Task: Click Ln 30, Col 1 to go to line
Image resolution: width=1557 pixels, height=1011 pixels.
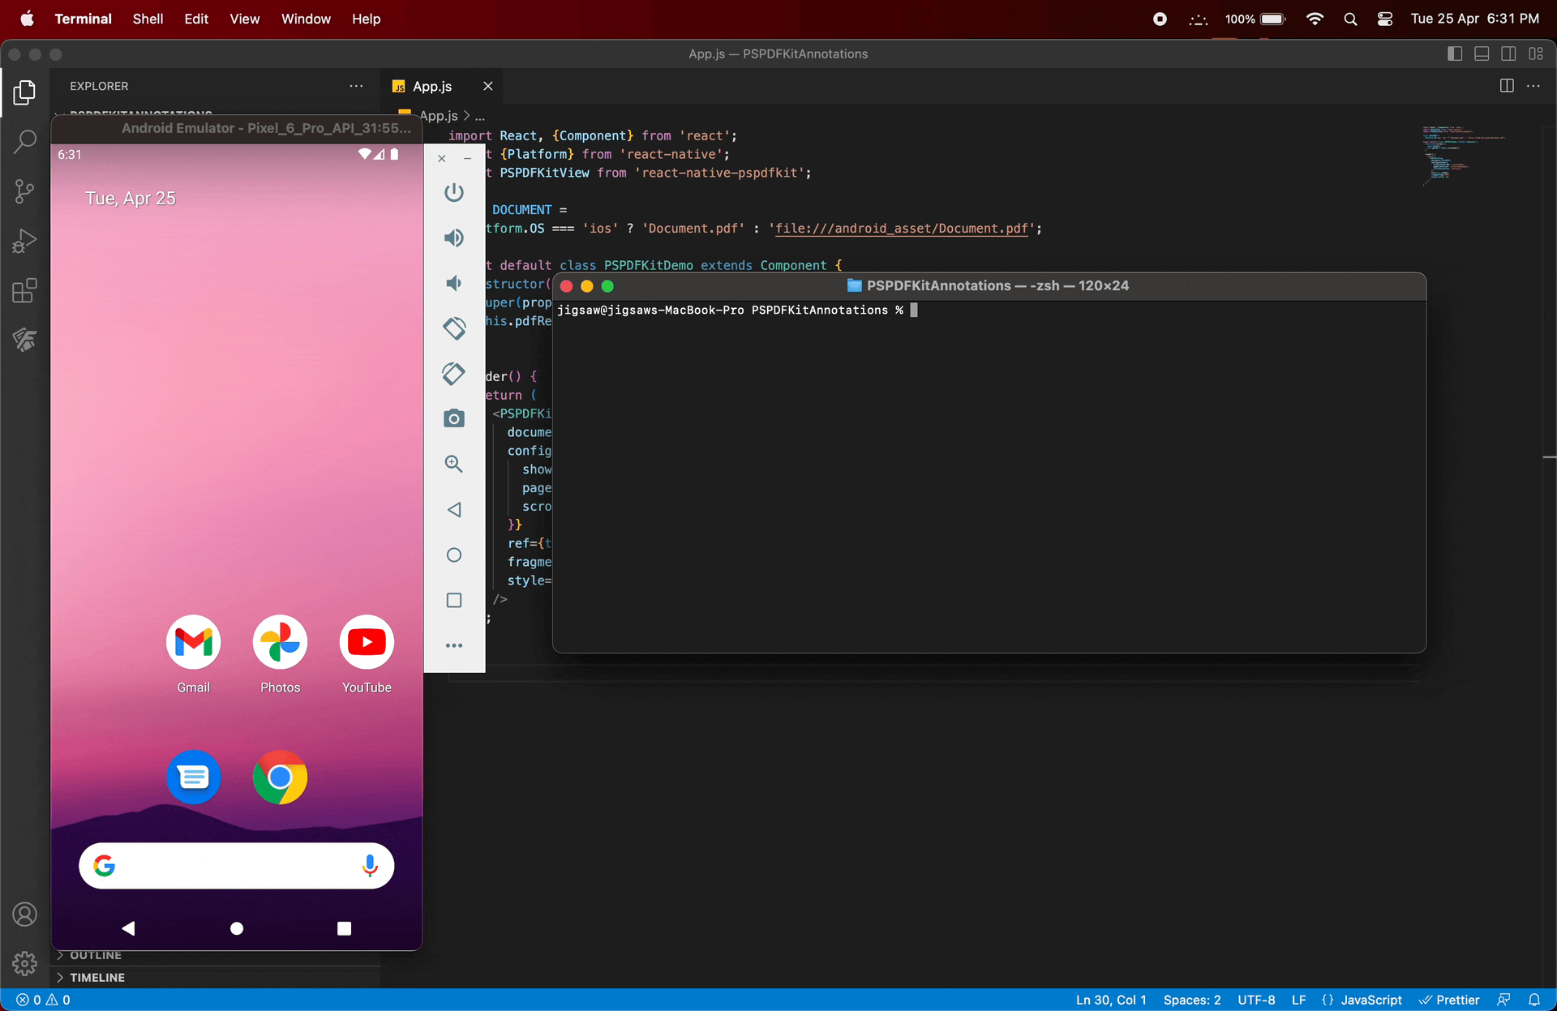Action: click(x=1111, y=1000)
